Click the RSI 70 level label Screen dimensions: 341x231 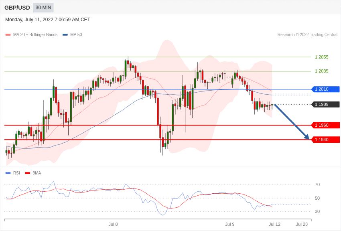click(317, 185)
